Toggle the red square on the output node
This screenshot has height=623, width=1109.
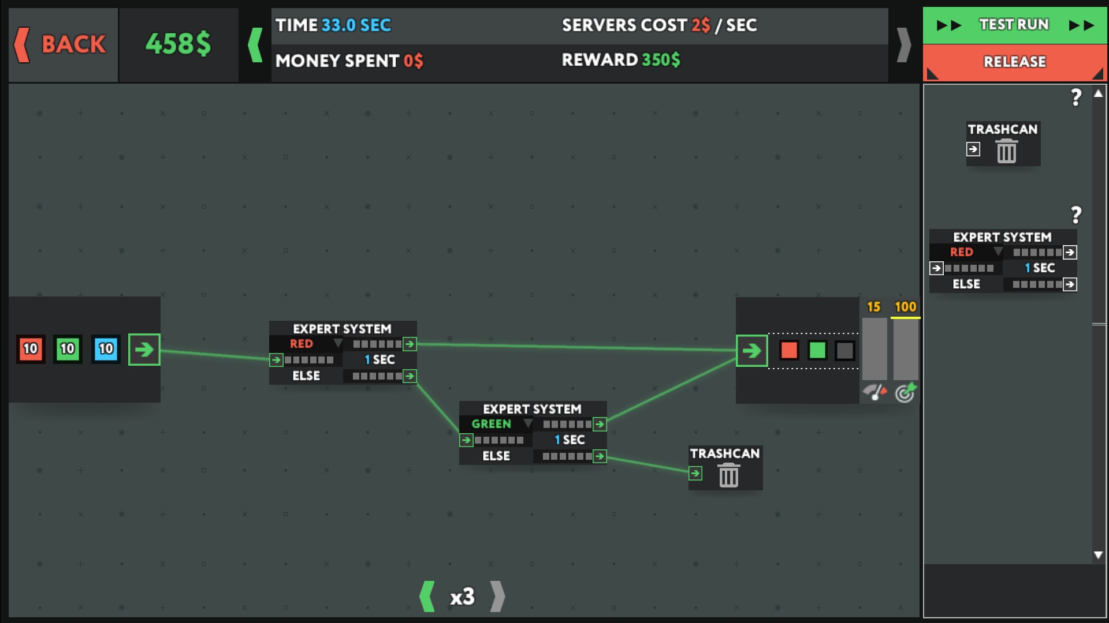click(x=790, y=350)
